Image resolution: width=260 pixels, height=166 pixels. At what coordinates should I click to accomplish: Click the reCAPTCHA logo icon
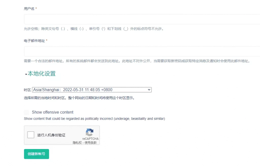[90, 132]
